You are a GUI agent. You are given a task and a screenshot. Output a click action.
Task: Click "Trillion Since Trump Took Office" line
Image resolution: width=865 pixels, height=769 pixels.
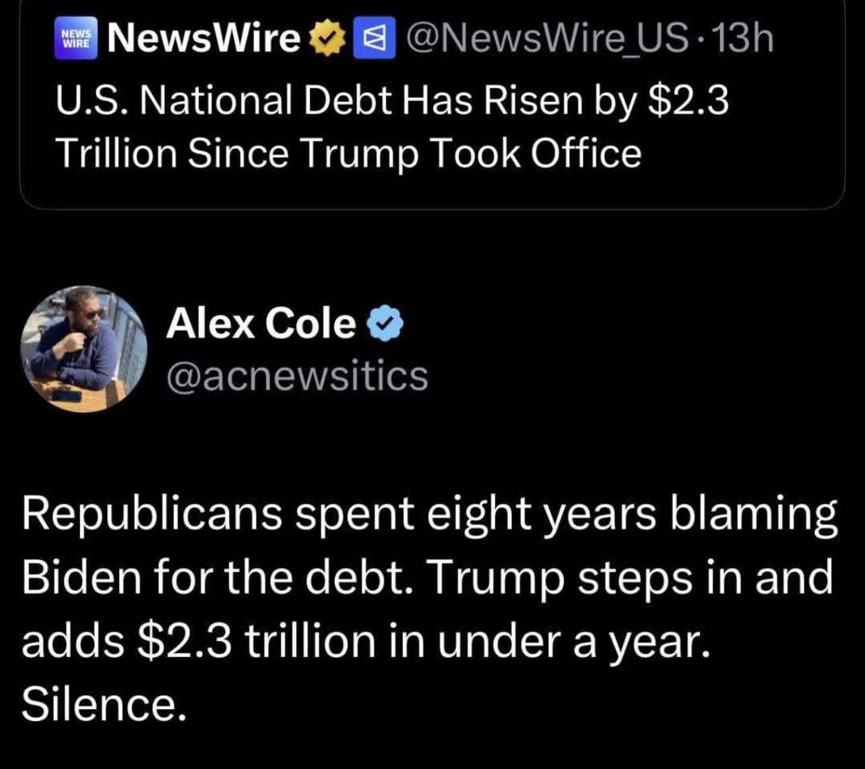click(x=348, y=153)
